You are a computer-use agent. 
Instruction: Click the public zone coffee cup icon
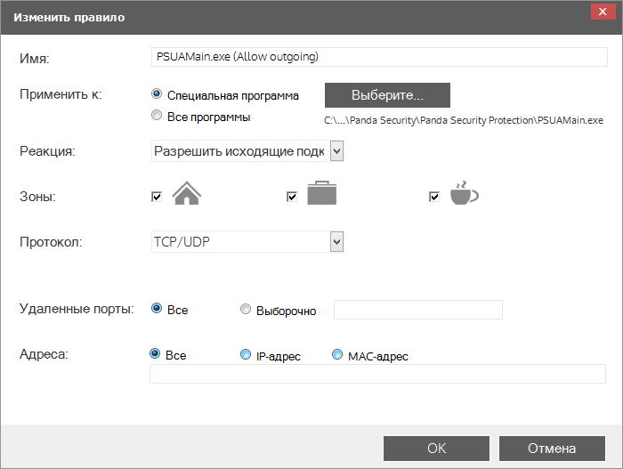[x=464, y=193]
